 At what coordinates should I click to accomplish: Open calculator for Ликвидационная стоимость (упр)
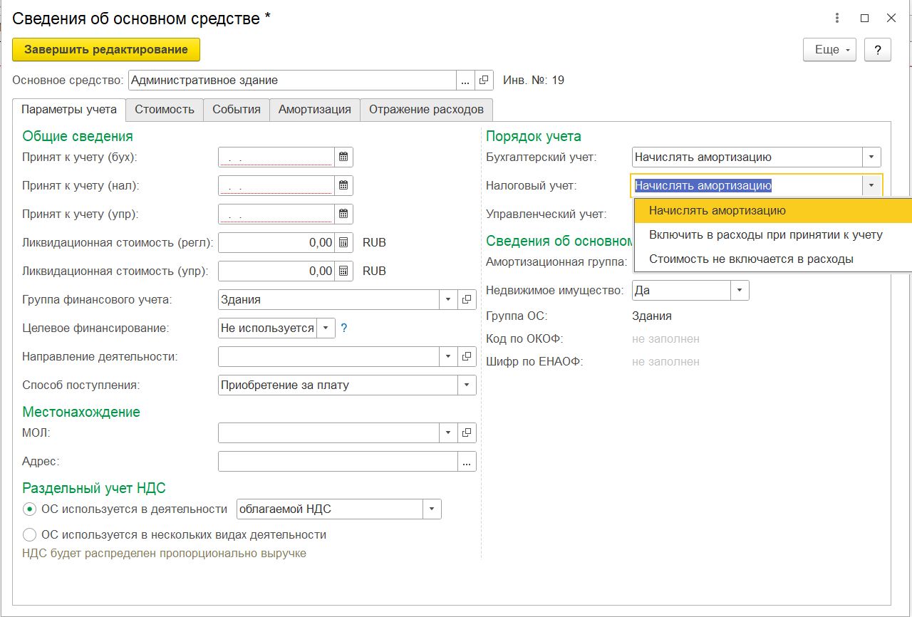click(343, 271)
